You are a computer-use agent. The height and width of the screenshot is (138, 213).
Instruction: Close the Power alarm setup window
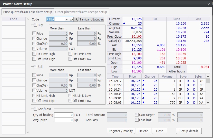(x=209, y=4)
